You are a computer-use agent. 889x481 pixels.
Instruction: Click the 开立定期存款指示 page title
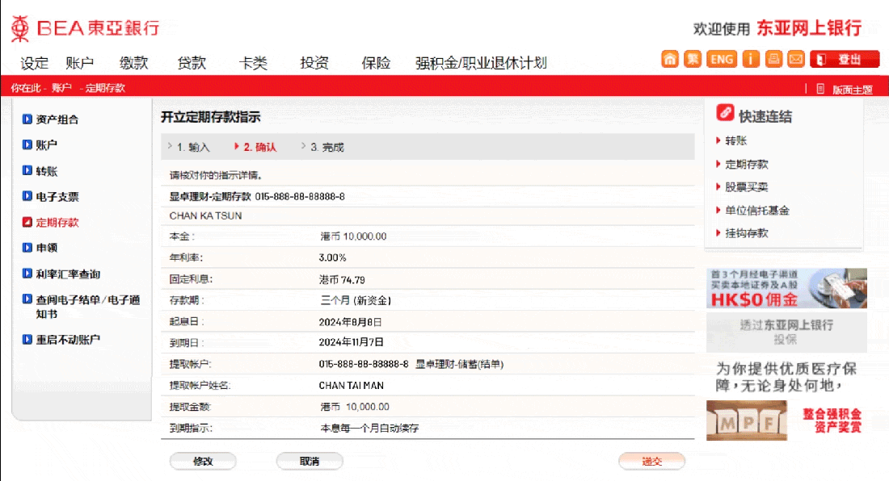point(210,117)
